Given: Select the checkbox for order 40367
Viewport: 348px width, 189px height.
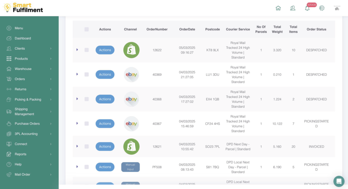Looking at the screenshot, I should coord(87,123).
